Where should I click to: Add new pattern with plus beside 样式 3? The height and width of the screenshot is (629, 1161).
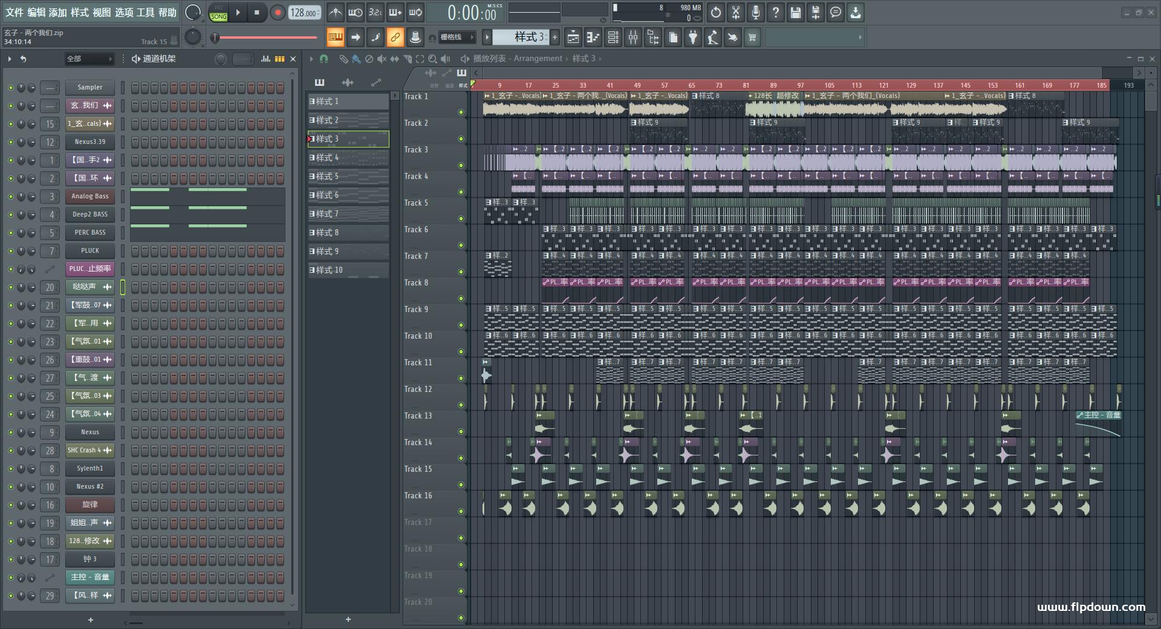pos(554,37)
